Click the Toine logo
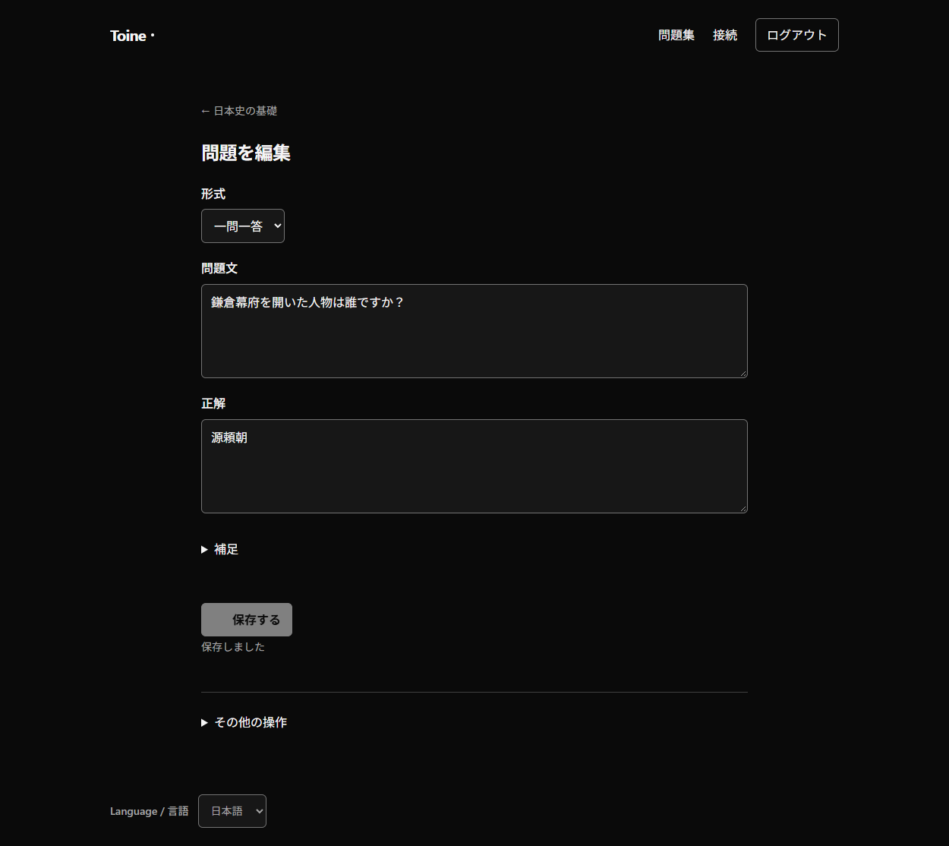The width and height of the screenshot is (949, 846). (x=132, y=36)
